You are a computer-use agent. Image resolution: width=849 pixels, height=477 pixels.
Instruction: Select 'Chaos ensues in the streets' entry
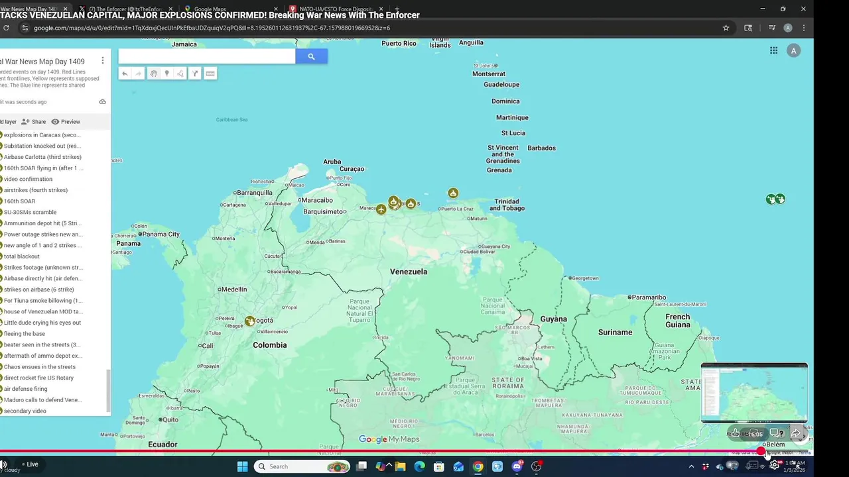click(x=40, y=367)
